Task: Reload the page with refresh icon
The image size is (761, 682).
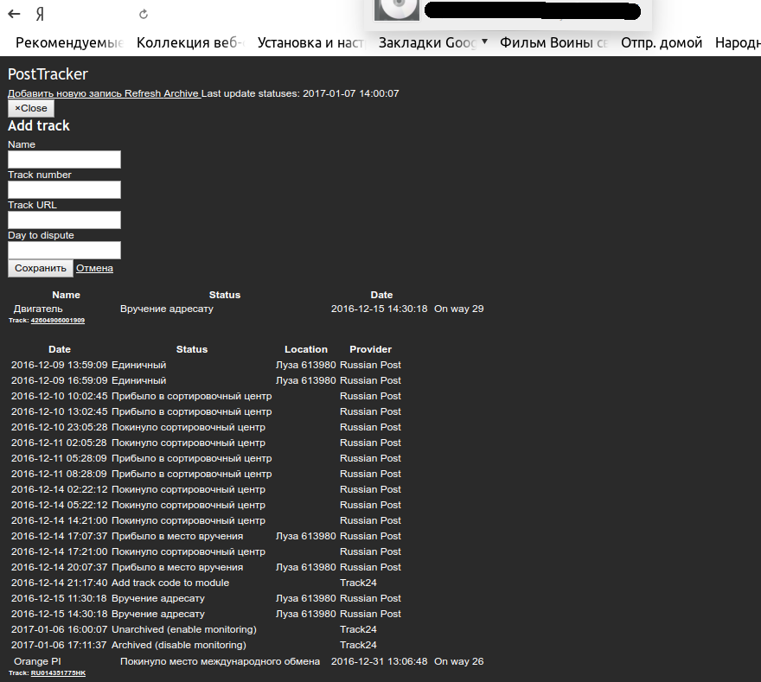Action: pos(144,15)
